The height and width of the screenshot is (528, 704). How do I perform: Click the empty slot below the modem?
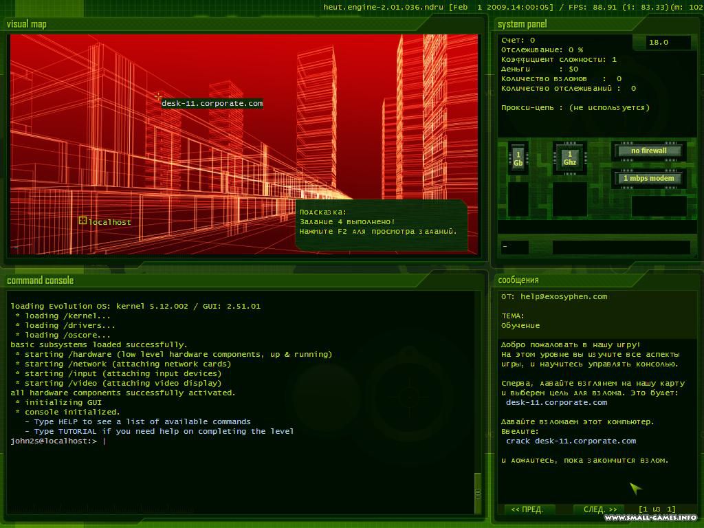coord(659,206)
